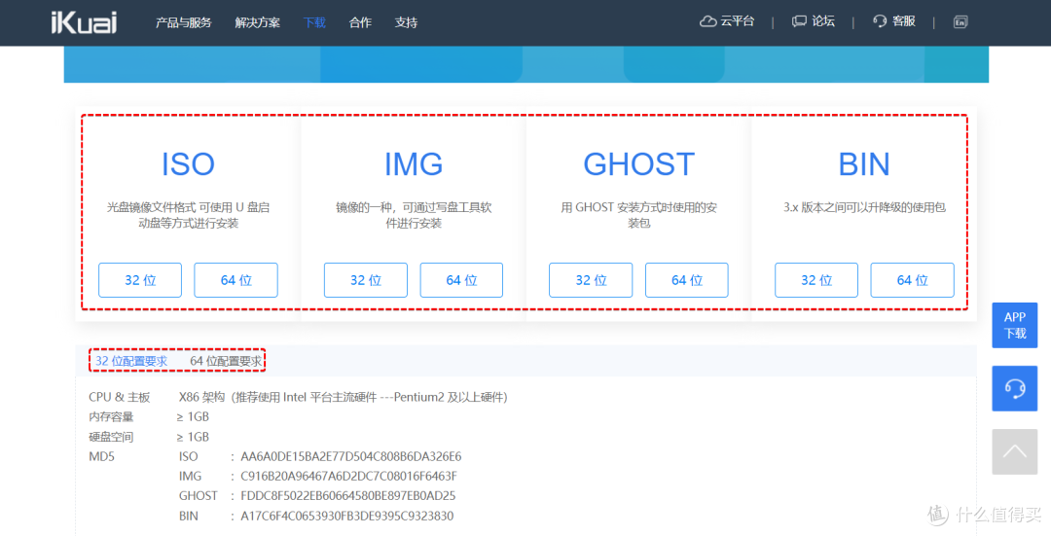Switch language with the En icon
The height and width of the screenshot is (536, 1051).
960,22
